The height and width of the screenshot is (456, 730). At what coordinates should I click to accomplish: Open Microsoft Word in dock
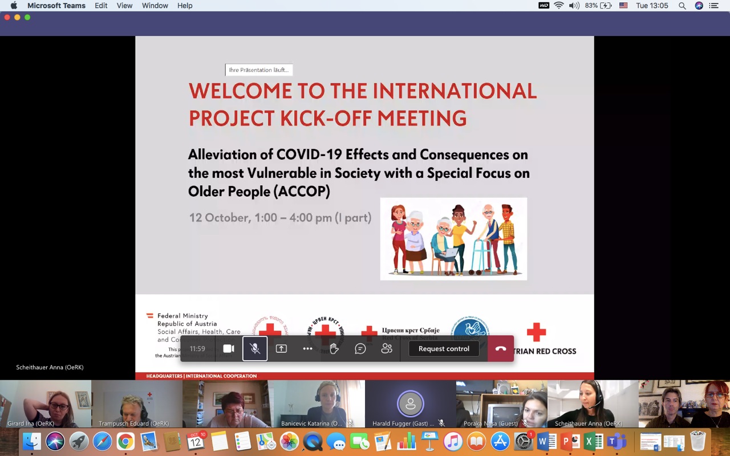[546, 441]
